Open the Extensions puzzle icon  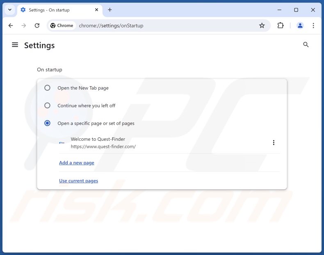coord(281,25)
